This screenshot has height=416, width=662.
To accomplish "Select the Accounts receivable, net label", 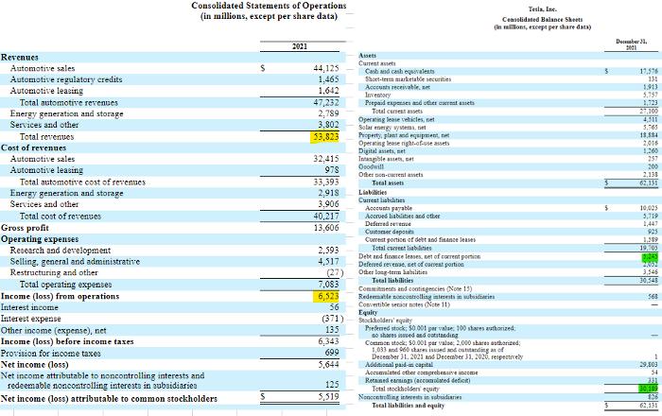I will point(397,87).
